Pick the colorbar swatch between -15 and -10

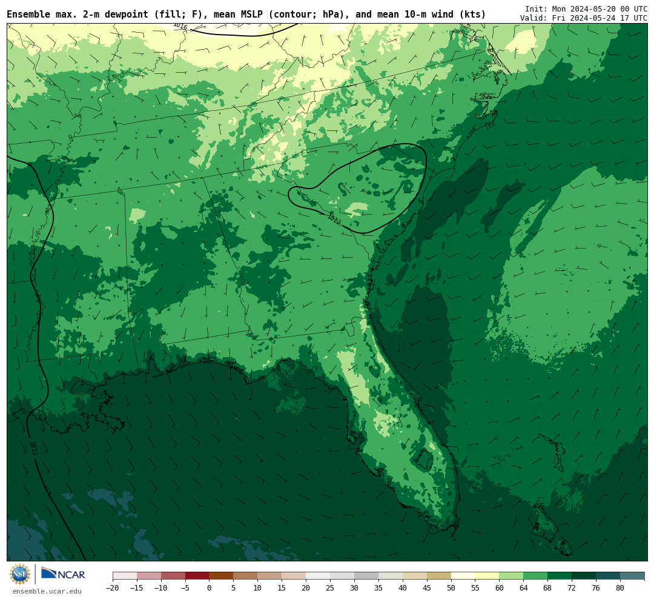[149, 575]
